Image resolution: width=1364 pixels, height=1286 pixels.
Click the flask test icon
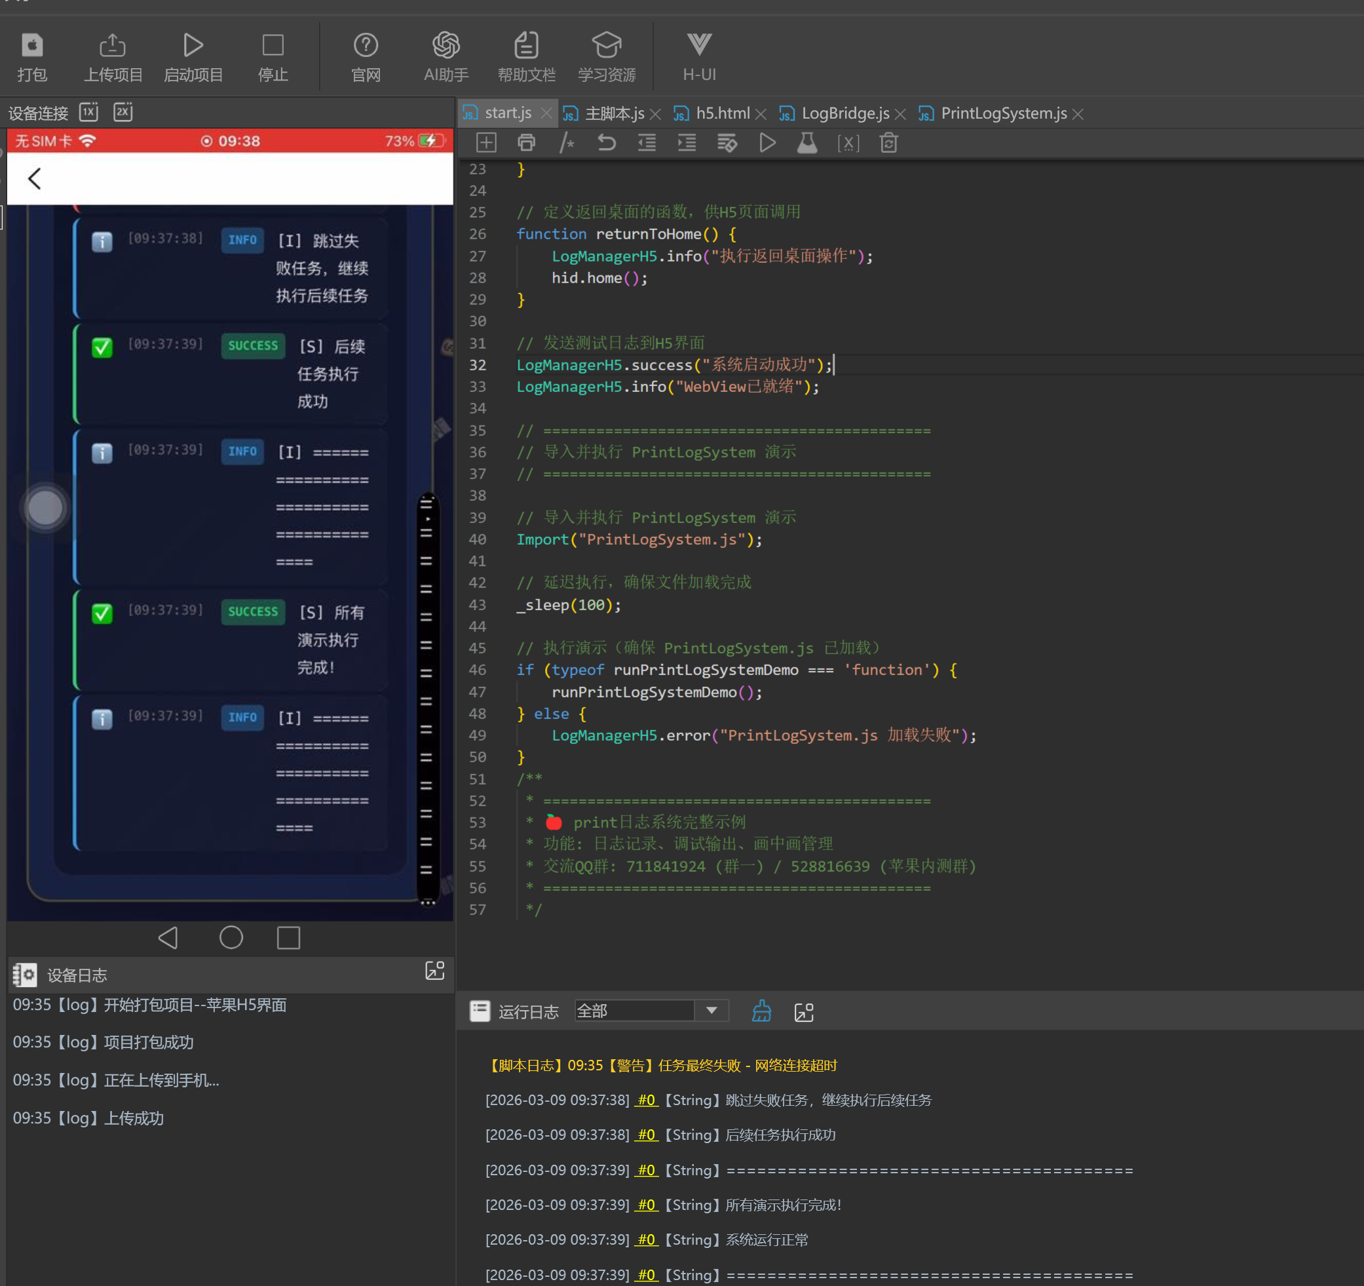tap(808, 143)
